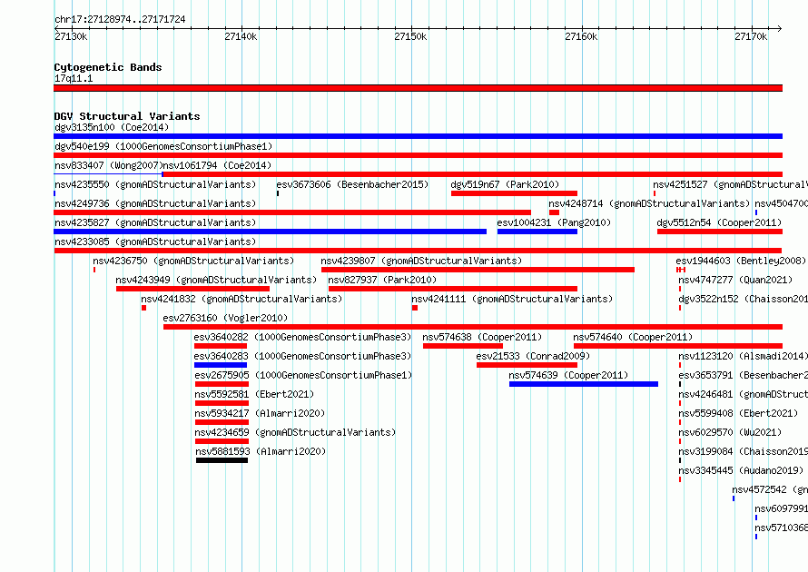
Task: Select nsv4235827 gnomAD variant label
Action: (155, 222)
